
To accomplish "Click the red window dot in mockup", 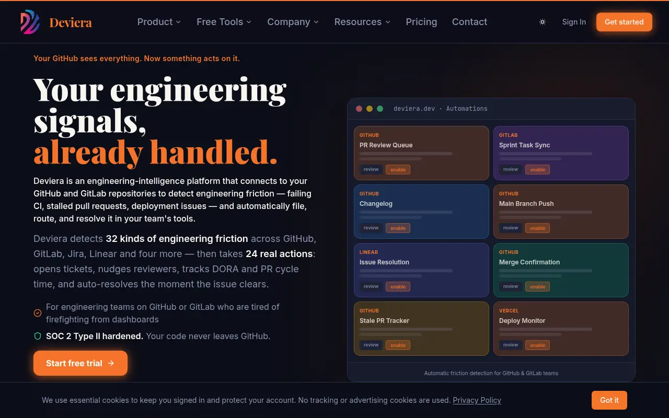I will pos(359,109).
